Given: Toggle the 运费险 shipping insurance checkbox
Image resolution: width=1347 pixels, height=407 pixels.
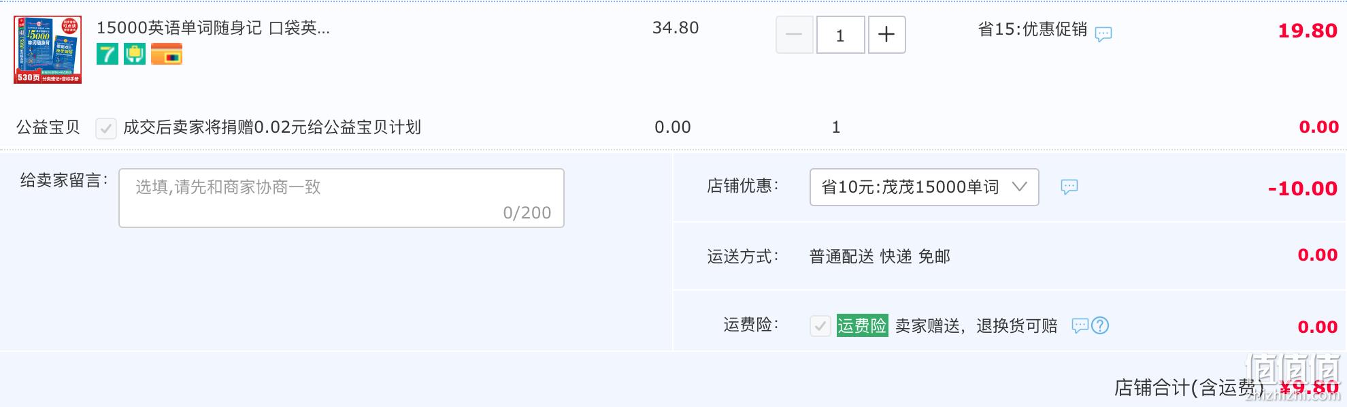Looking at the screenshot, I should pyautogui.click(x=820, y=326).
